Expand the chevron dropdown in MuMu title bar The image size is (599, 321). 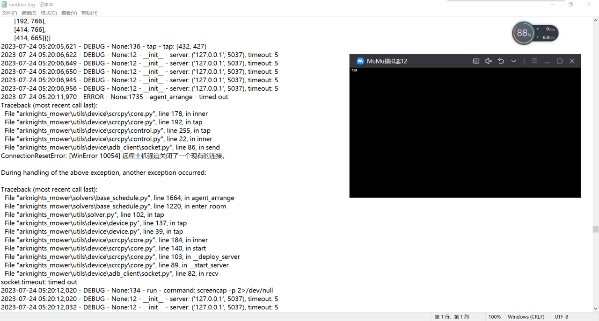pos(513,61)
